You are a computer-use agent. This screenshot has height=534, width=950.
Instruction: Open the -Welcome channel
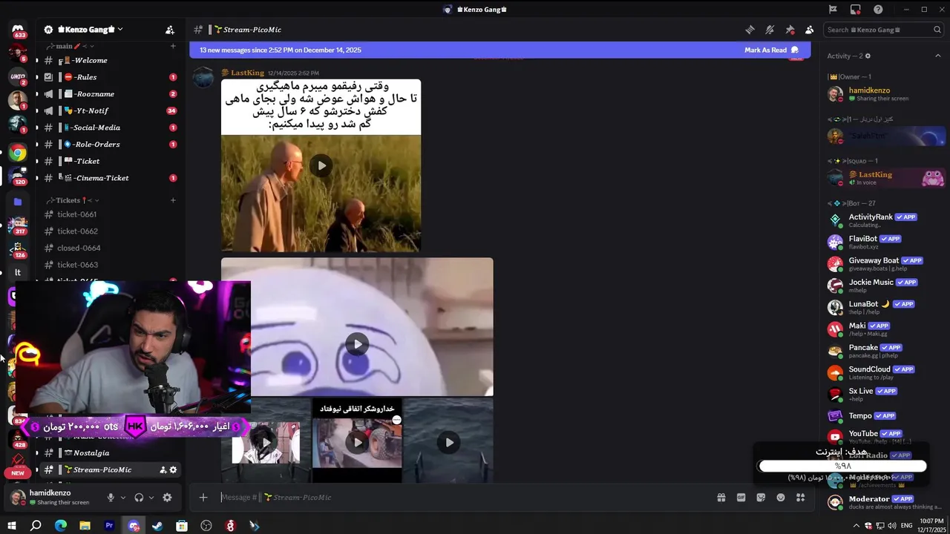click(x=109, y=61)
